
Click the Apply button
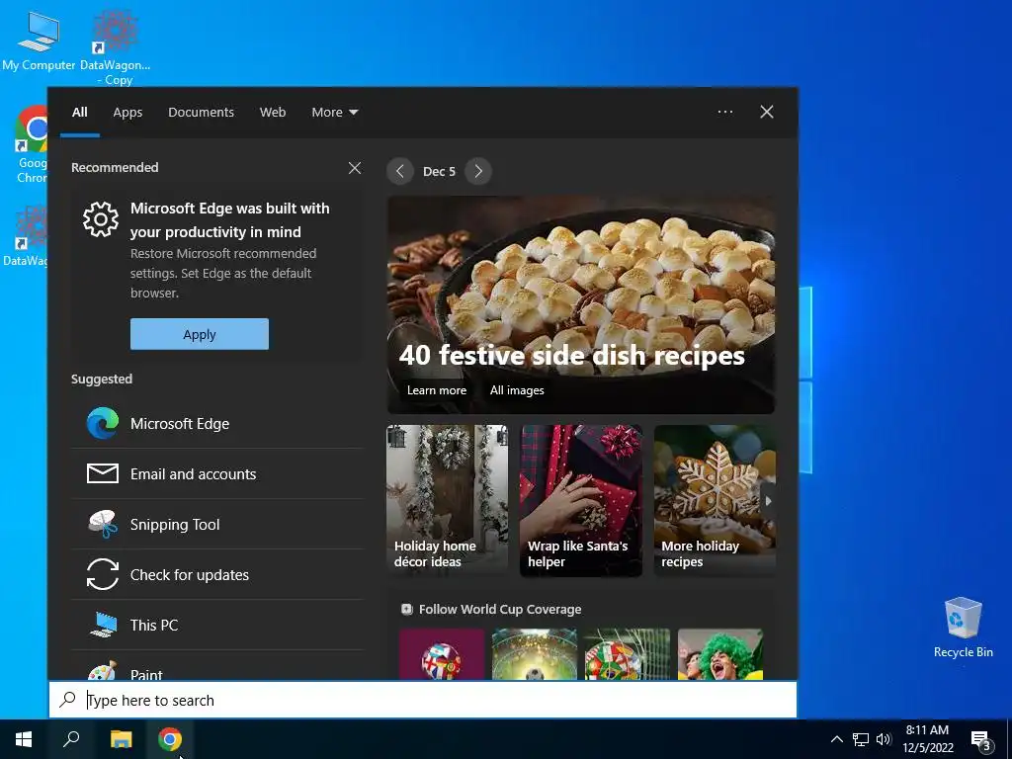click(x=200, y=334)
